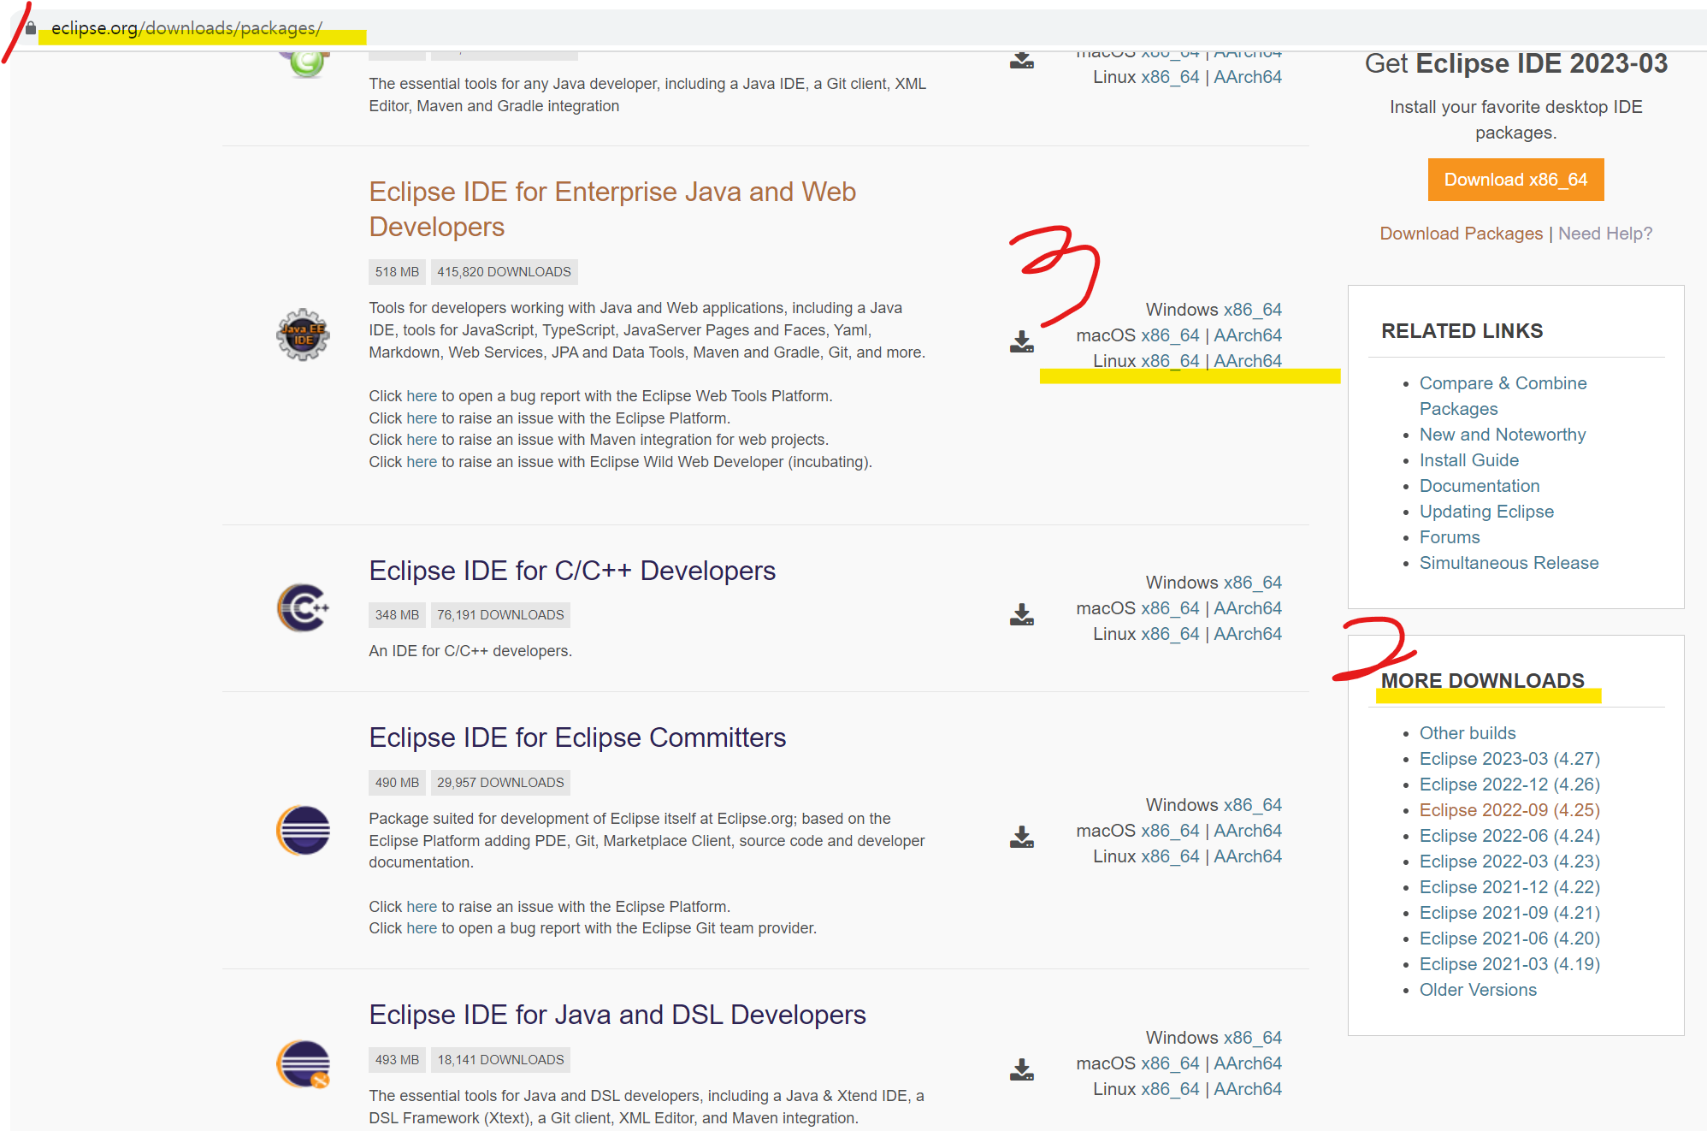Select macOS AArch64 for Java and DSL package
The width and height of the screenshot is (1707, 1131).
pyautogui.click(x=1248, y=1063)
